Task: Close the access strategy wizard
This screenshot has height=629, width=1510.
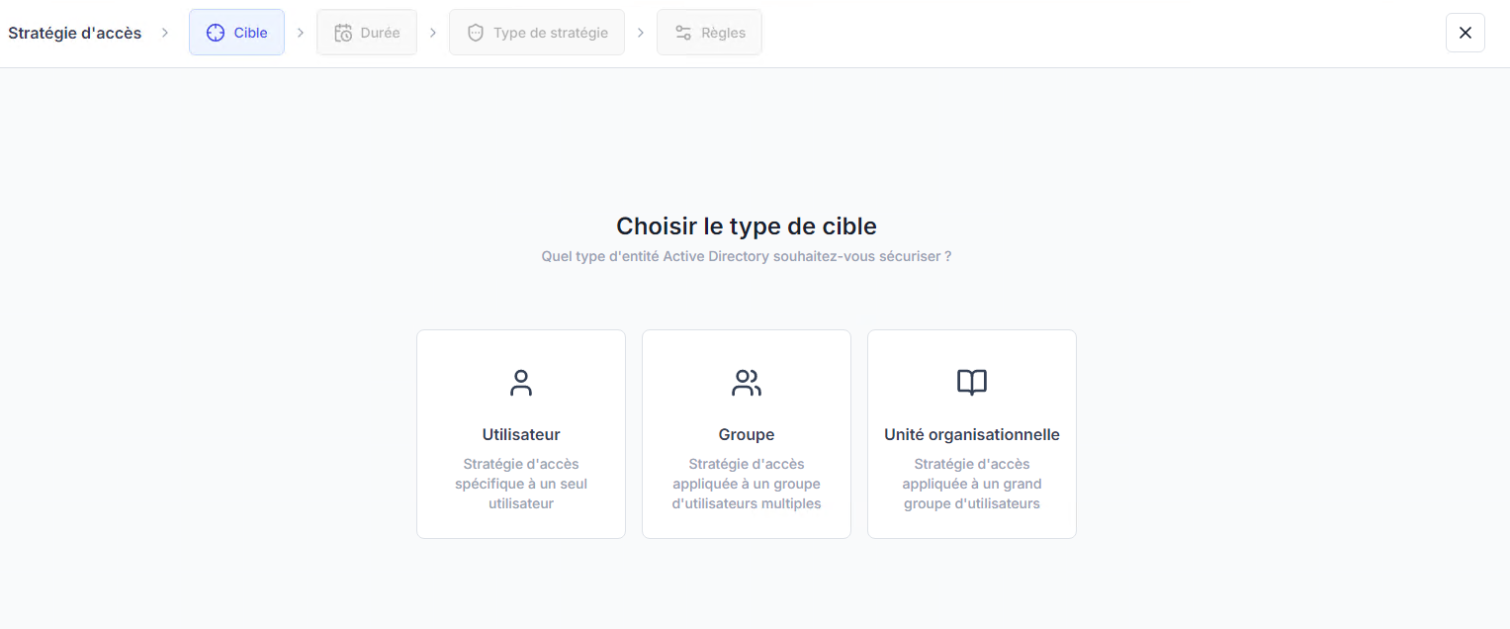Action: (x=1465, y=33)
